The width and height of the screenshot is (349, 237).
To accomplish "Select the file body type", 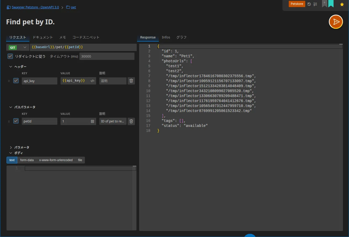I will pyautogui.click(x=80, y=160).
